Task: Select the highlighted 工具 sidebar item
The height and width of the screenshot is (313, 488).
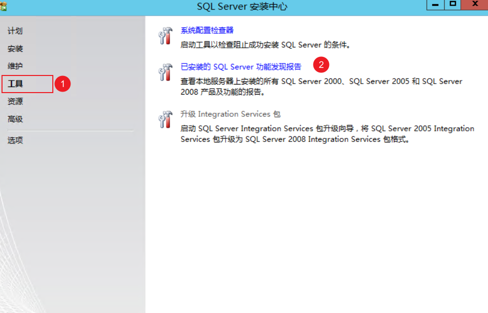Action: click(x=16, y=84)
